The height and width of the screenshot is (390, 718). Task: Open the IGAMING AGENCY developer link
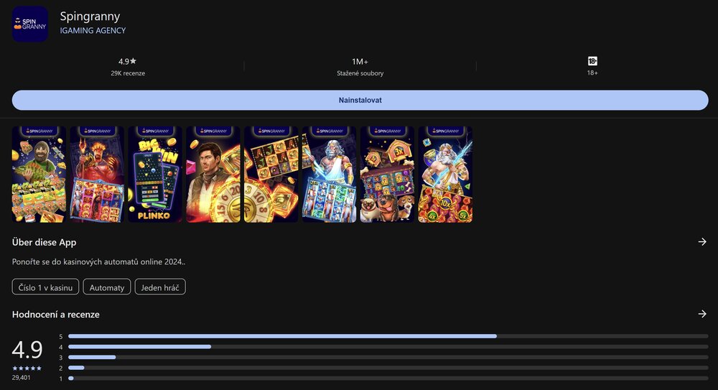point(93,31)
